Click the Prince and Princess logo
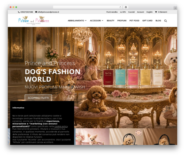This screenshot has width=185, height=156. click(34, 20)
